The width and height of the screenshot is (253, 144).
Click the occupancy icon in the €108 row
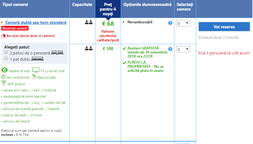(x=89, y=49)
